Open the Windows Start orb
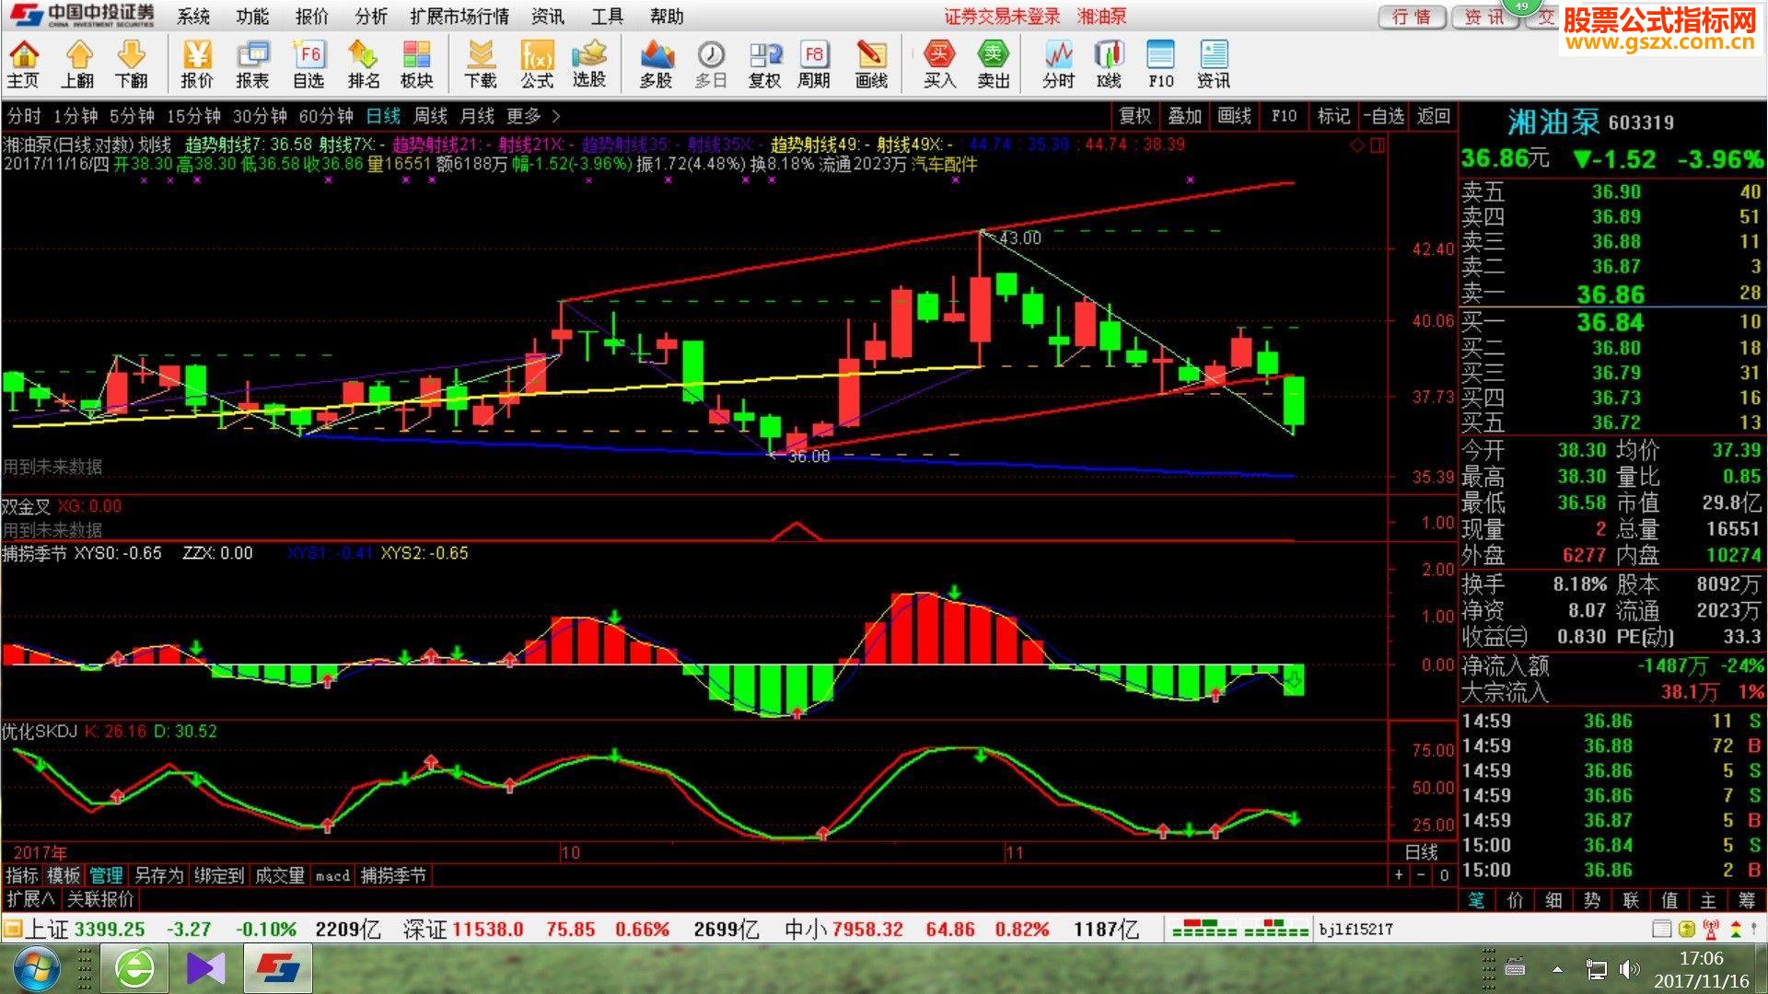The image size is (1768, 994). 36,968
